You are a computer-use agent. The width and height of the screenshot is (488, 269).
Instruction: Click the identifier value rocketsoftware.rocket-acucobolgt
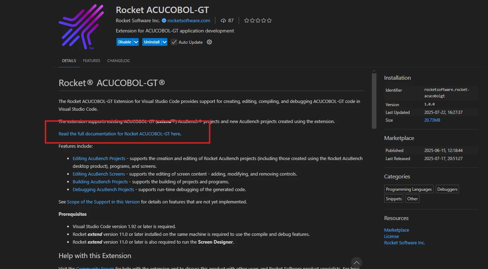(447, 93)
